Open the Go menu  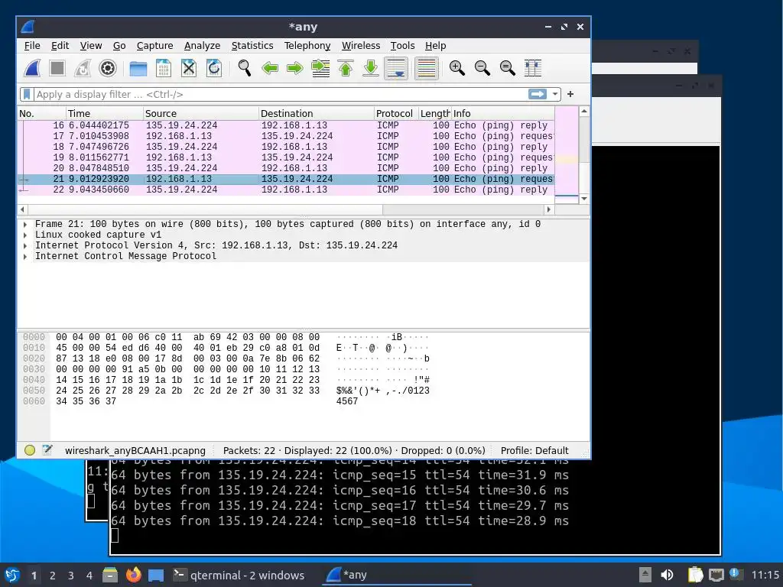pos(119,45)
